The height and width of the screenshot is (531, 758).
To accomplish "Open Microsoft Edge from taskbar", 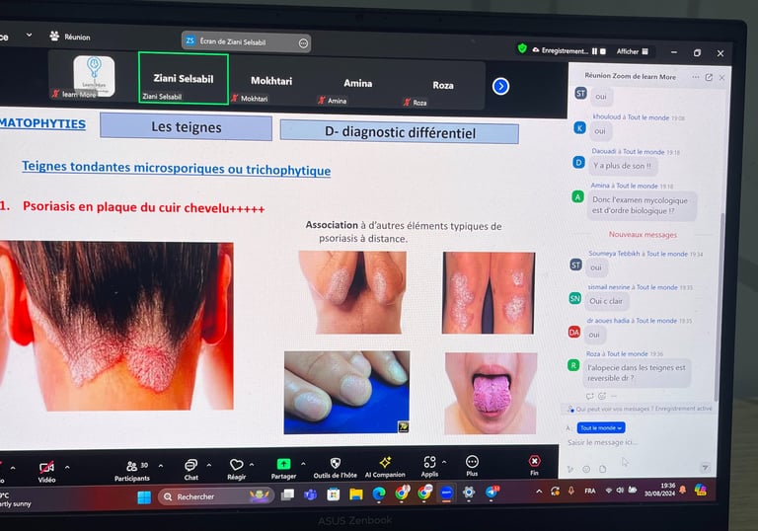I will (379, 493).
